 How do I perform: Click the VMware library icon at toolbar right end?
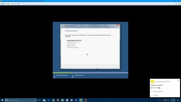coord(179,4)
